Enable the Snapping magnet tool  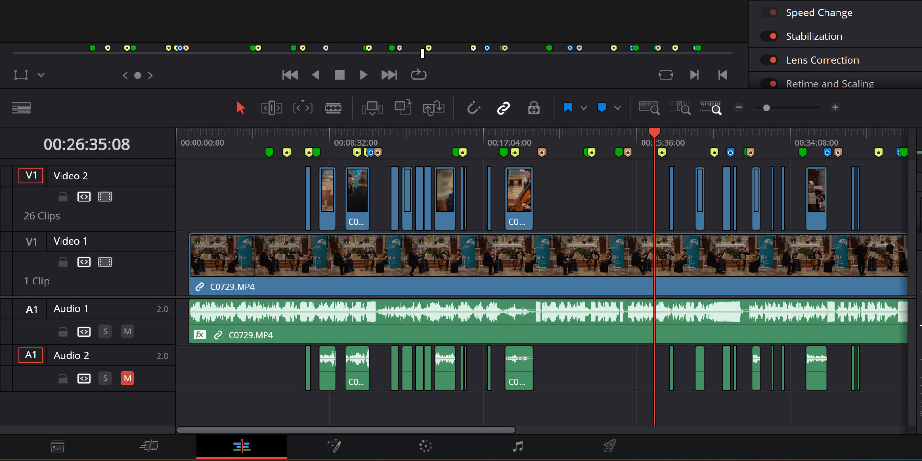click(x=474, y=107)
